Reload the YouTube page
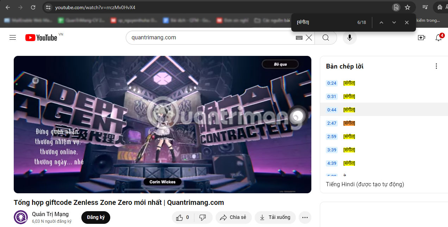 [x=33, y=7]
